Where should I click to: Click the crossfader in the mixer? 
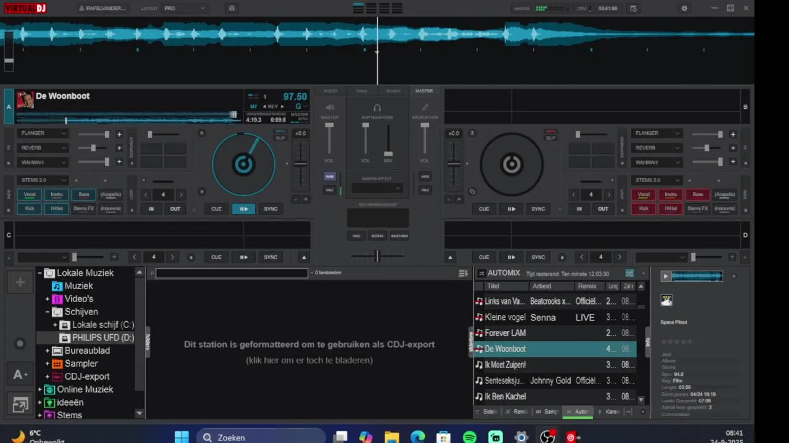tap(377, 257)
